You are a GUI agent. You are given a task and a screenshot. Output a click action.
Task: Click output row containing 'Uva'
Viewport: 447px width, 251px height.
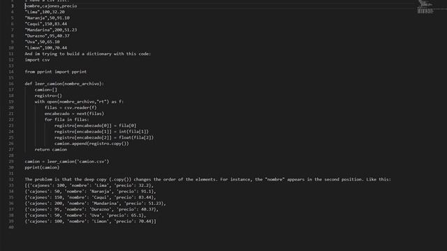pyautogui.click(x=85, y=215)
